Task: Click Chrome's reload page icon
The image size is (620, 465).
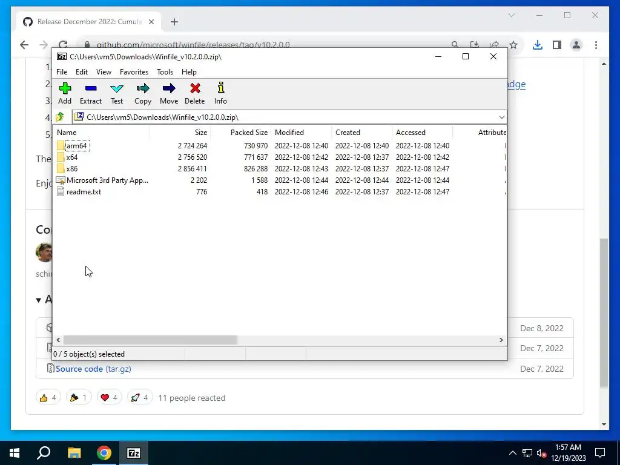Action: [63, 45]
